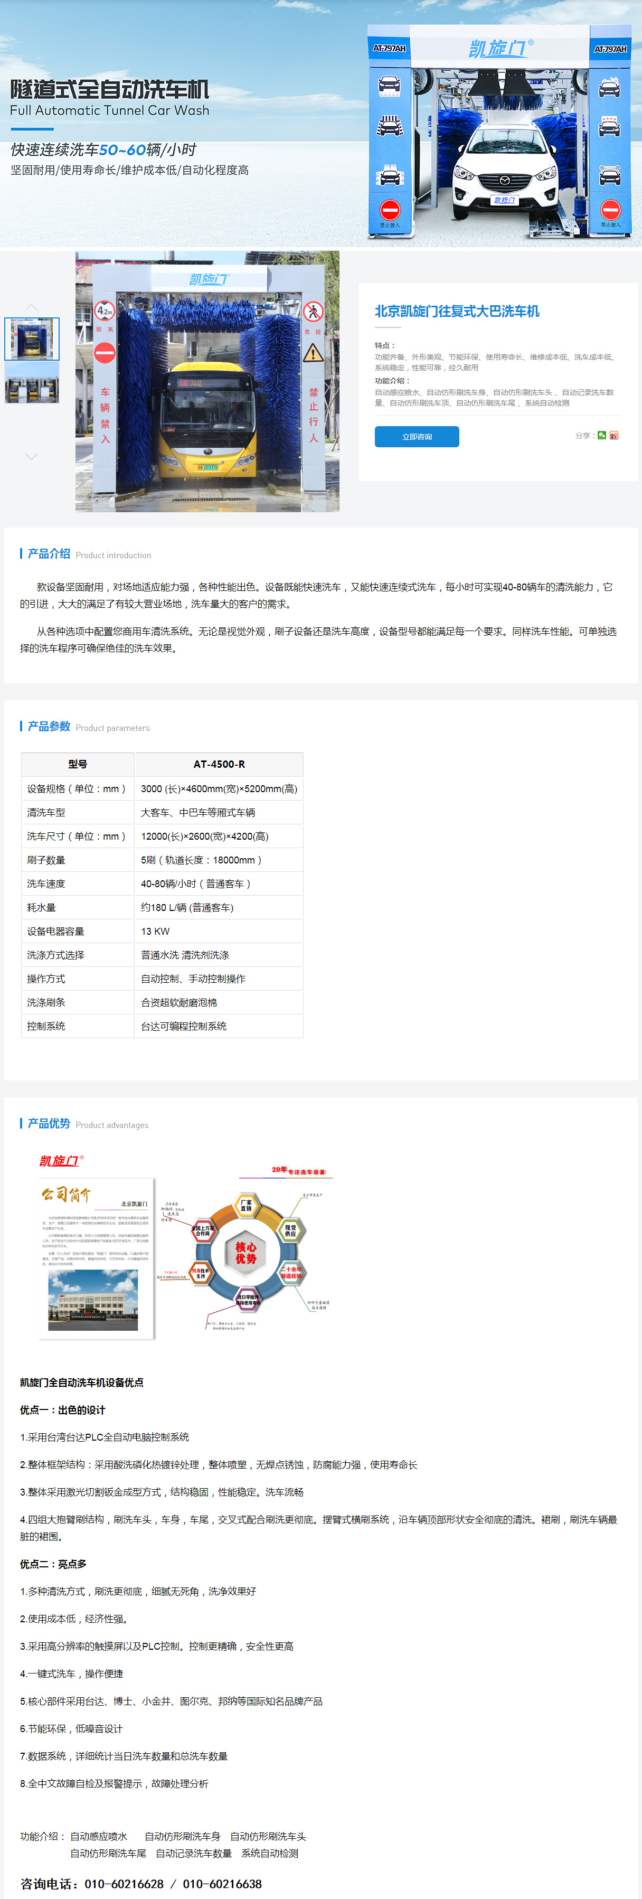
Task: Share the product via the WeChat icon
Action: (601, 435)
